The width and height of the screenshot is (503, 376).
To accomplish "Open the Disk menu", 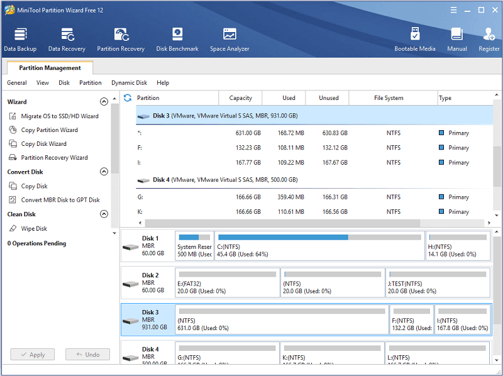I will coord(64,83).
